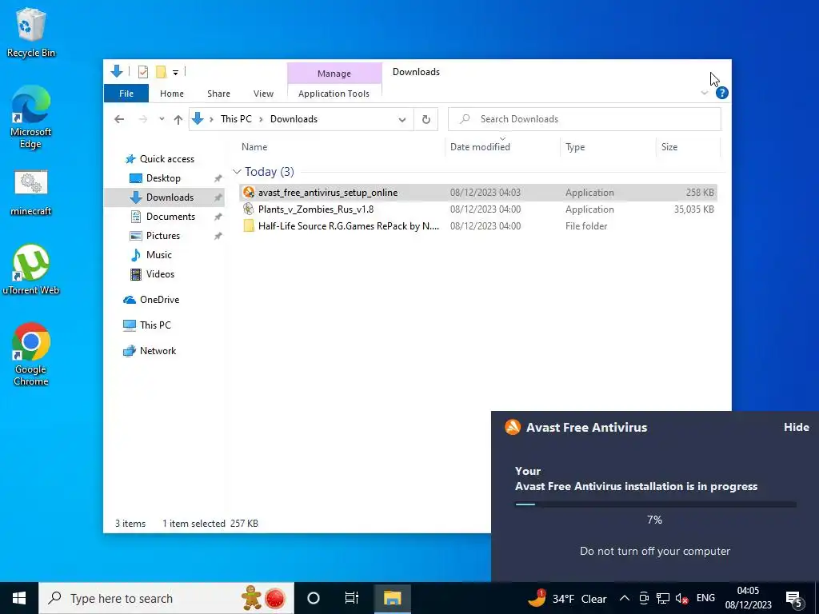The image size is (819, 614).
Task: Open the 34°F Clear weather widget
Action: click(567, 598)
